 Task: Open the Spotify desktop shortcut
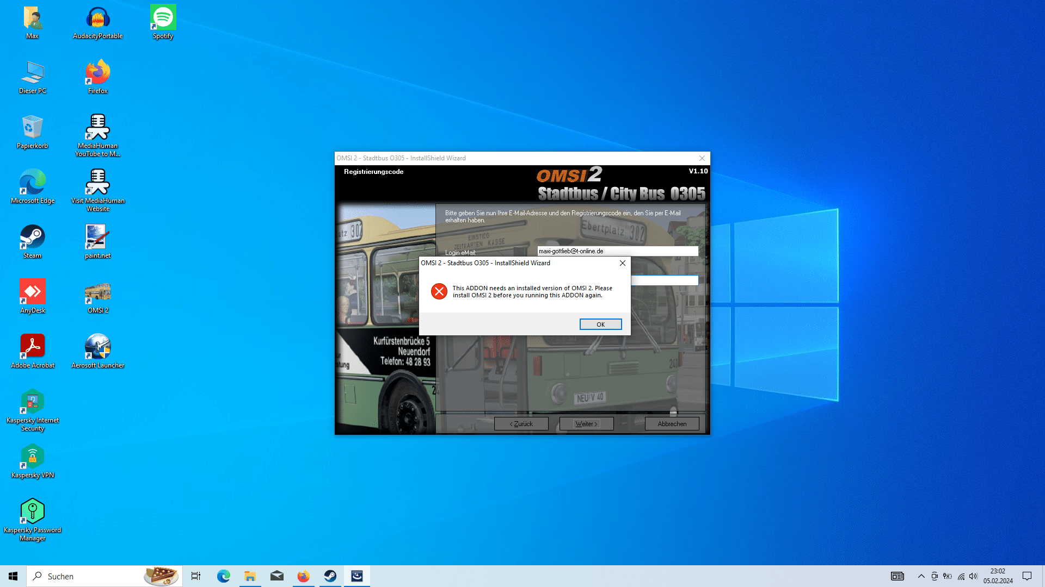[x=163, y=18]
